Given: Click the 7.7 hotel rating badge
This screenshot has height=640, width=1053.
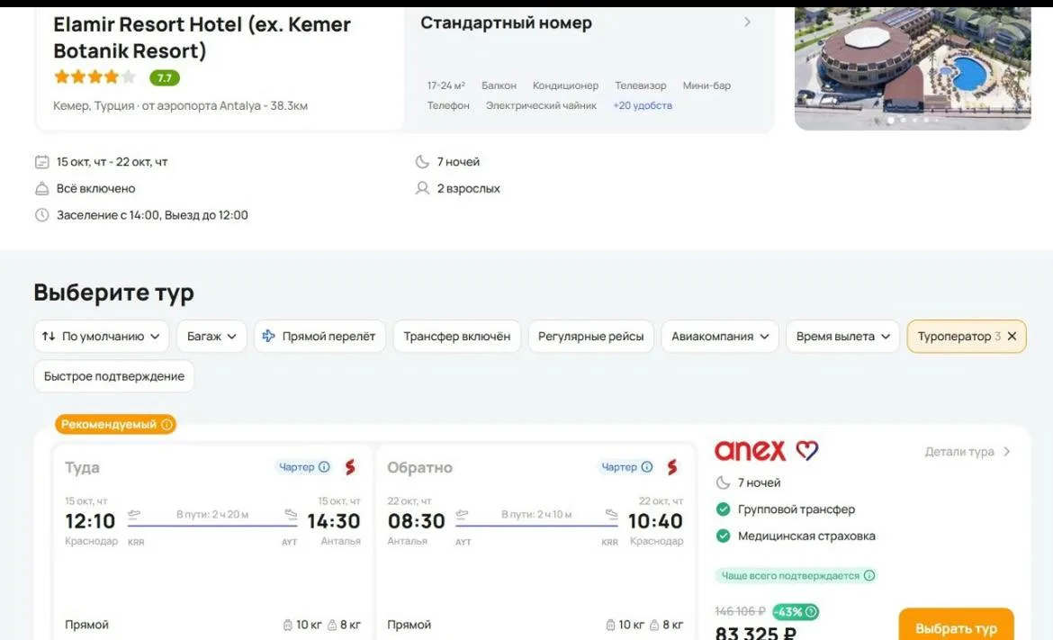Looking at the screenshot, I should (x=165, y=78).
